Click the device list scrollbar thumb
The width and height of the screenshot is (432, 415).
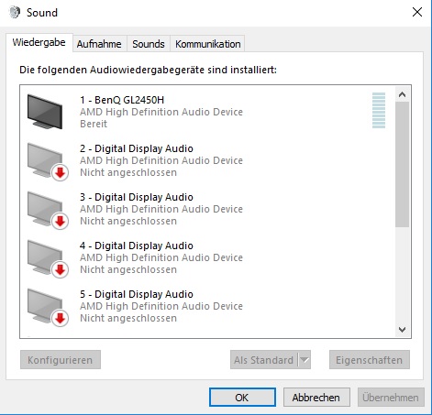tap(402, 165)
